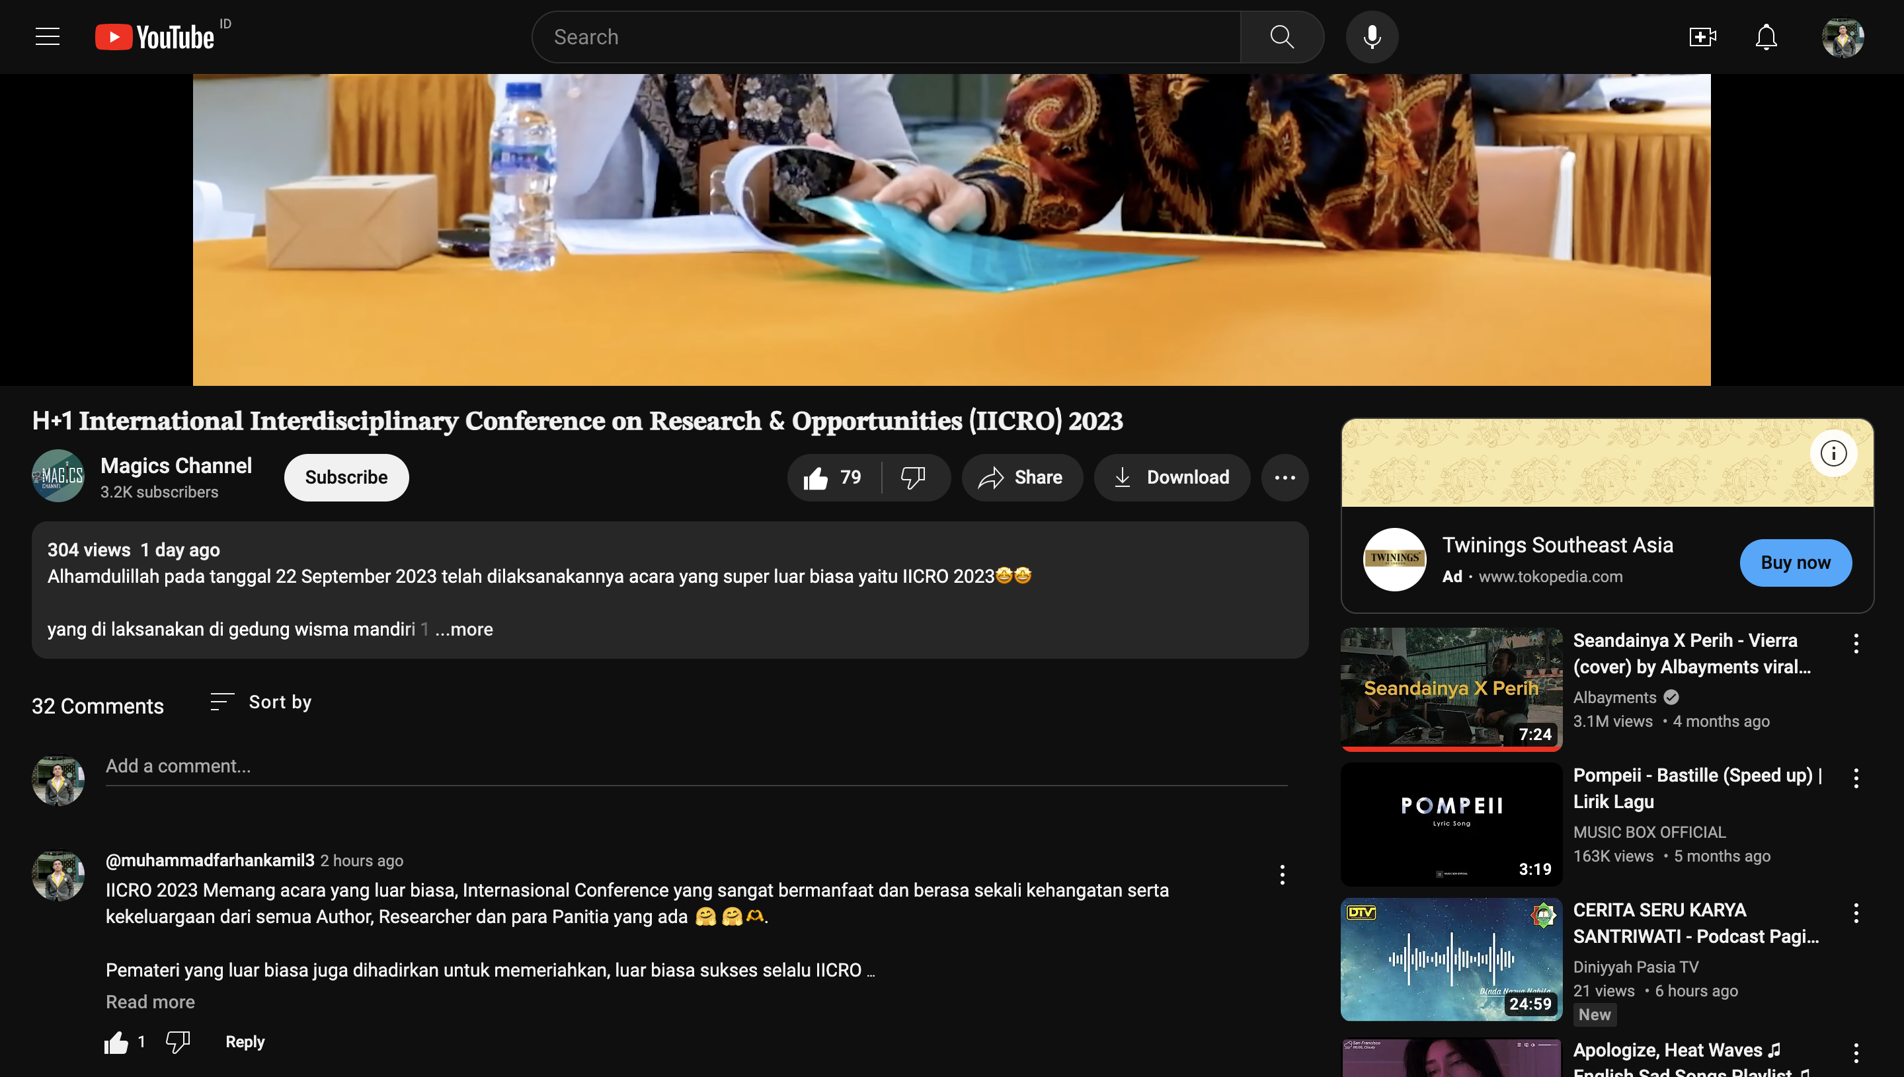Click your avatar beside comment box

coord(58,780)
